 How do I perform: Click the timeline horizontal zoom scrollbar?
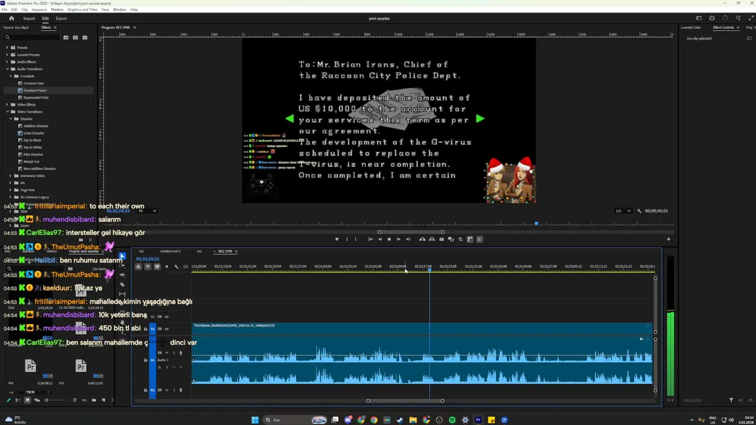tap(405, 401)
